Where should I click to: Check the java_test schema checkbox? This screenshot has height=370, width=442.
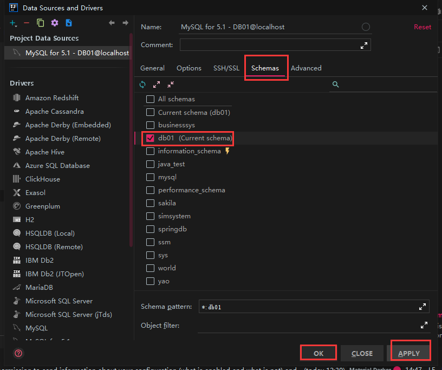pos(150,164)
